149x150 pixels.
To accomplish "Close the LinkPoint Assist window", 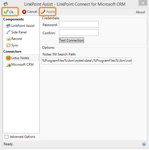I will click(x=143, y=3).
